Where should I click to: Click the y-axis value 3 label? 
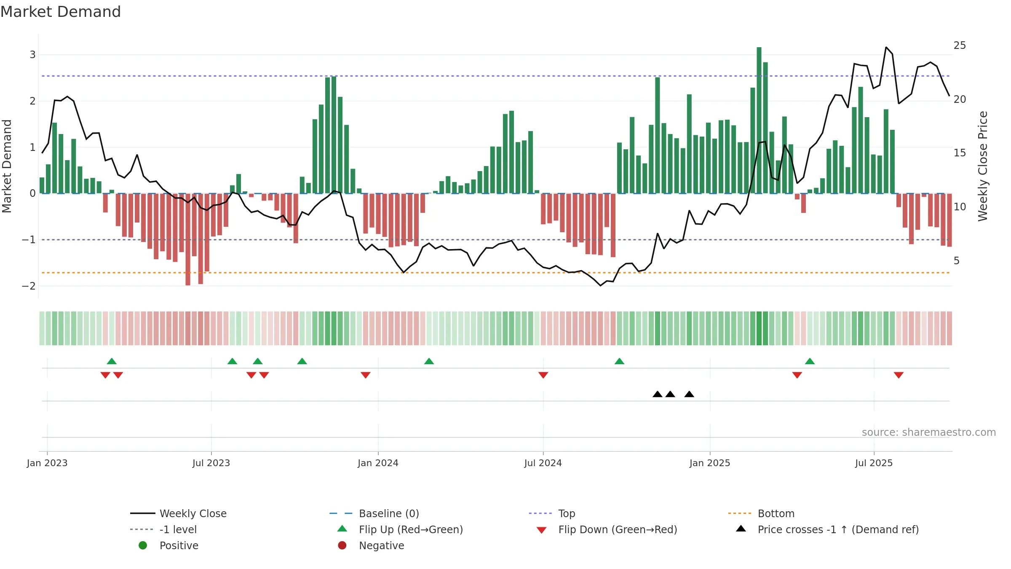32,55
